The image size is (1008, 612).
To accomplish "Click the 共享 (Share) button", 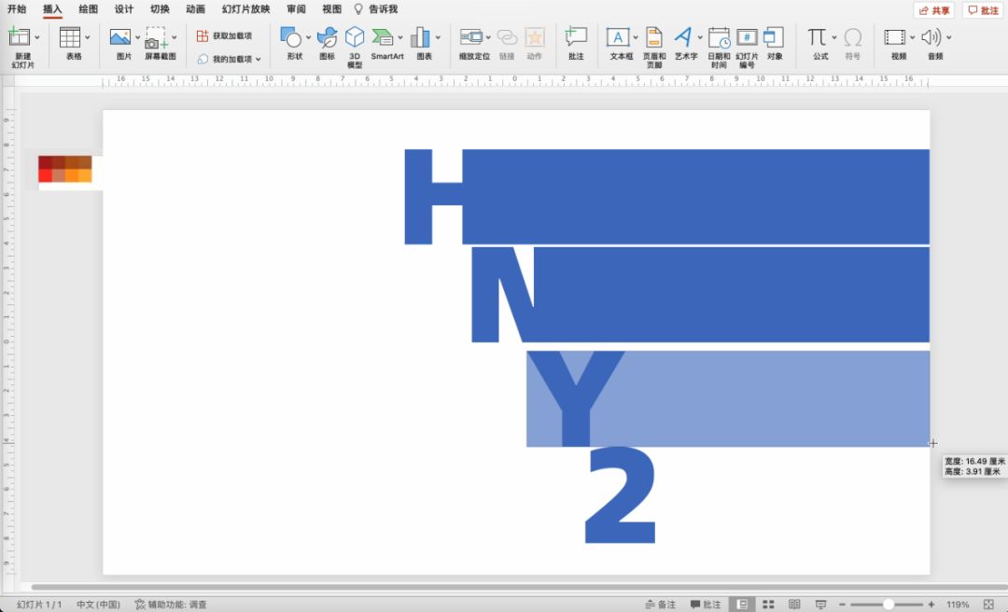I will pos(934,10).
